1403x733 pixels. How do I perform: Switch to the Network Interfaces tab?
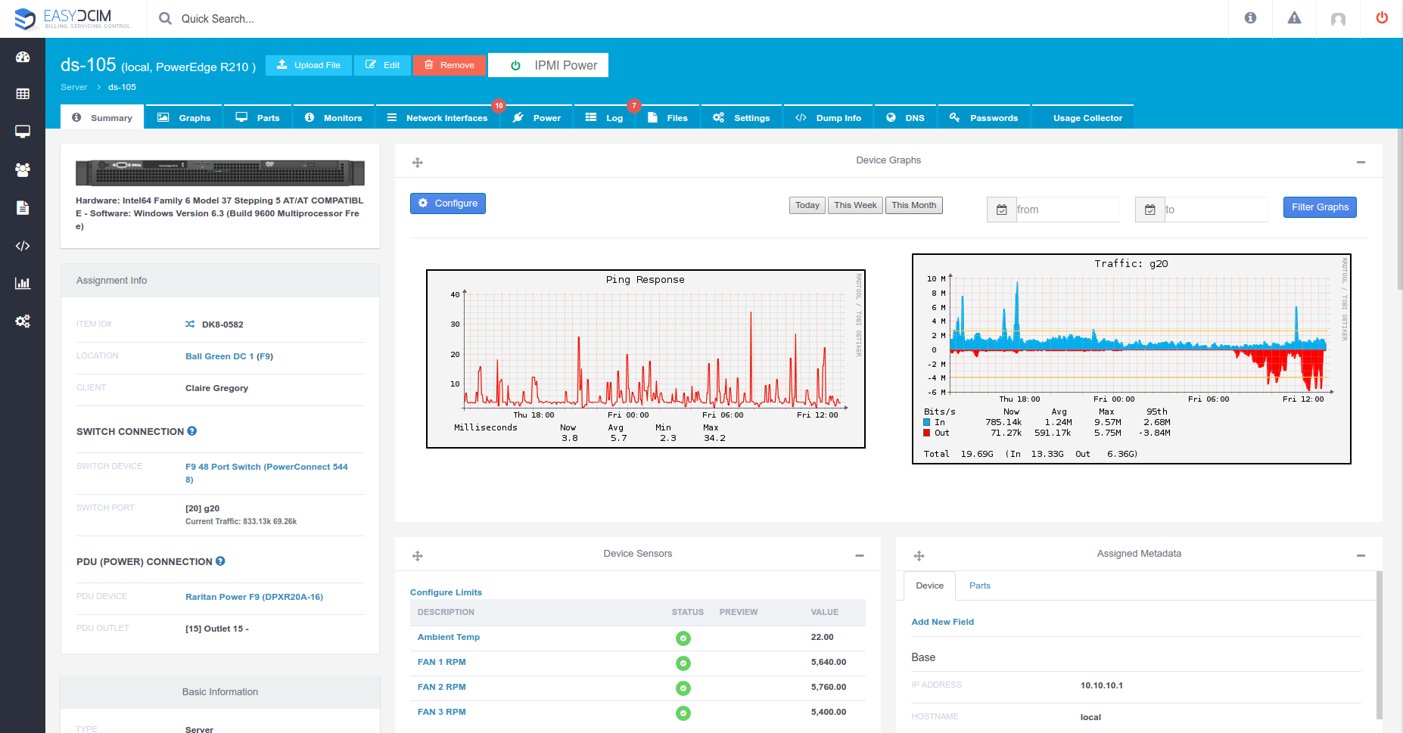(x=437, y=117)
